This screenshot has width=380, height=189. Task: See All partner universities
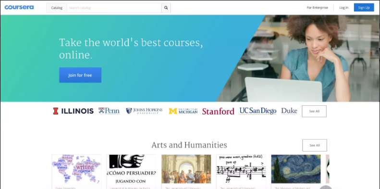(314, 111)
